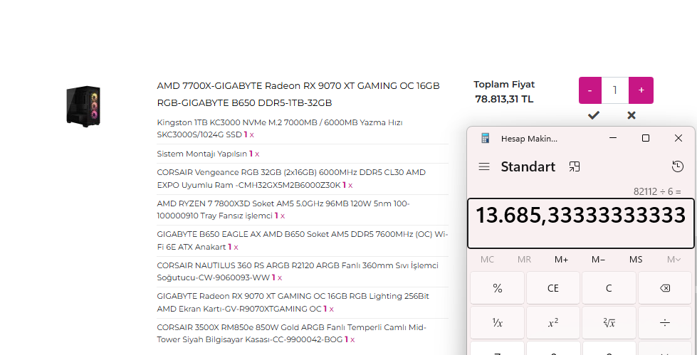Click the Toplam Fiyat 78.813,31 TL text
Screen dimensions: 697x355
pyautogui.click(x=504, y=92)
